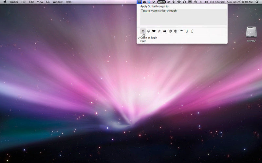Open the Bluetooth status menu

[201, 2]
